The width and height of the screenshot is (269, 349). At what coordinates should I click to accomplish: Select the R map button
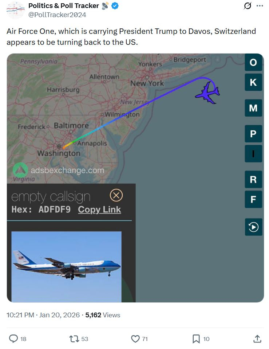click(x=253, y=179)
